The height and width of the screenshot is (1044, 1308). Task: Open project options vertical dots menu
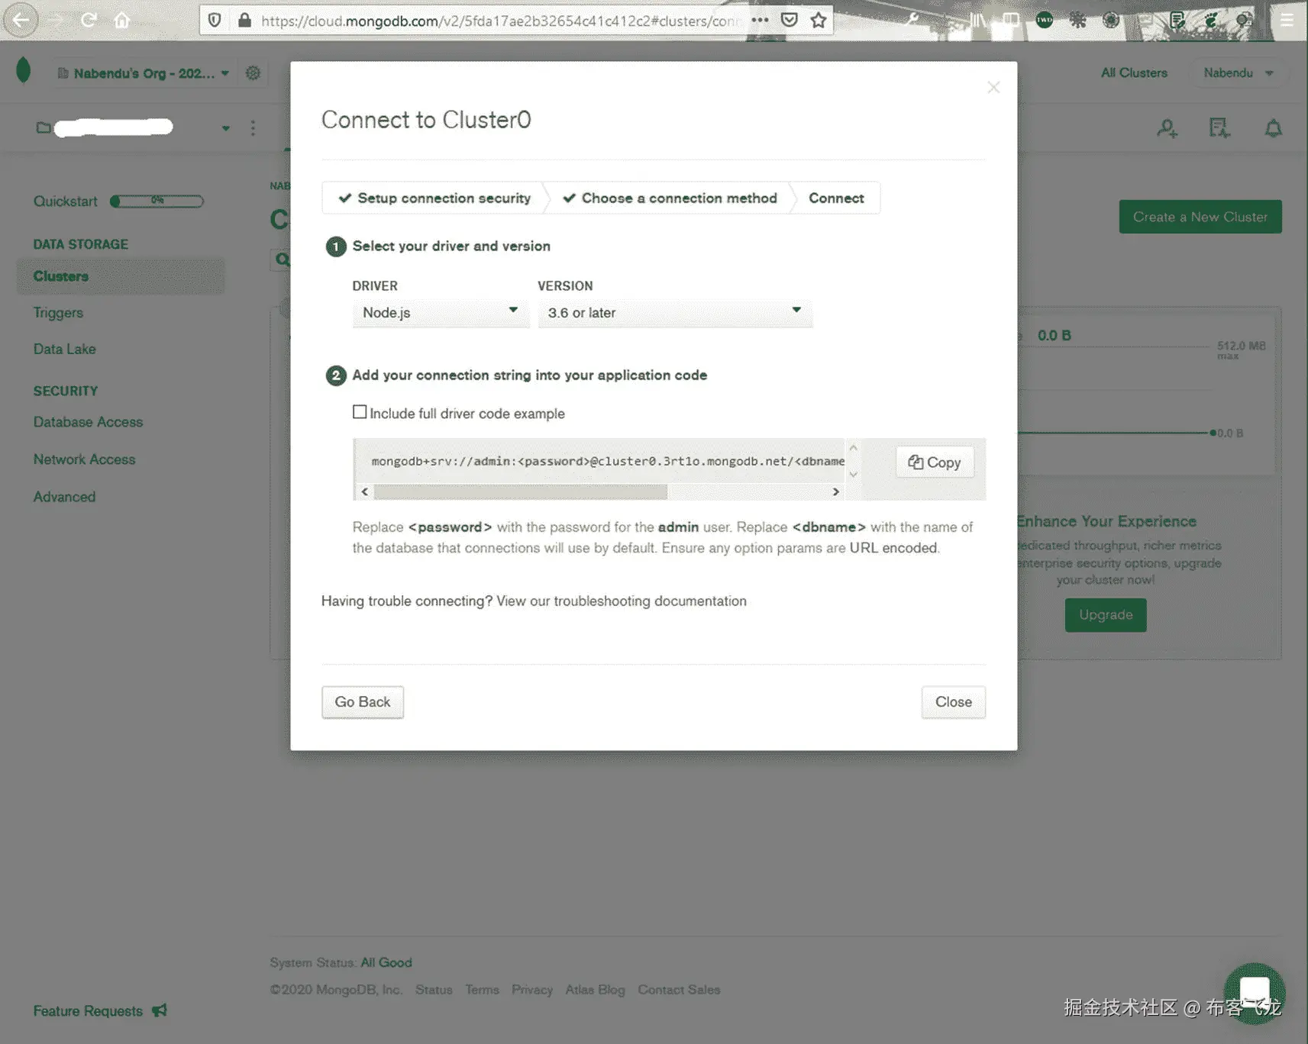tap(253, 127)
